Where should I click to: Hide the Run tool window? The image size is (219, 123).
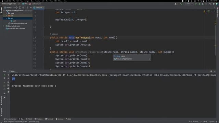215,71
